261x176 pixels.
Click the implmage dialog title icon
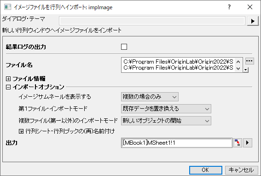tap(7, 7)
